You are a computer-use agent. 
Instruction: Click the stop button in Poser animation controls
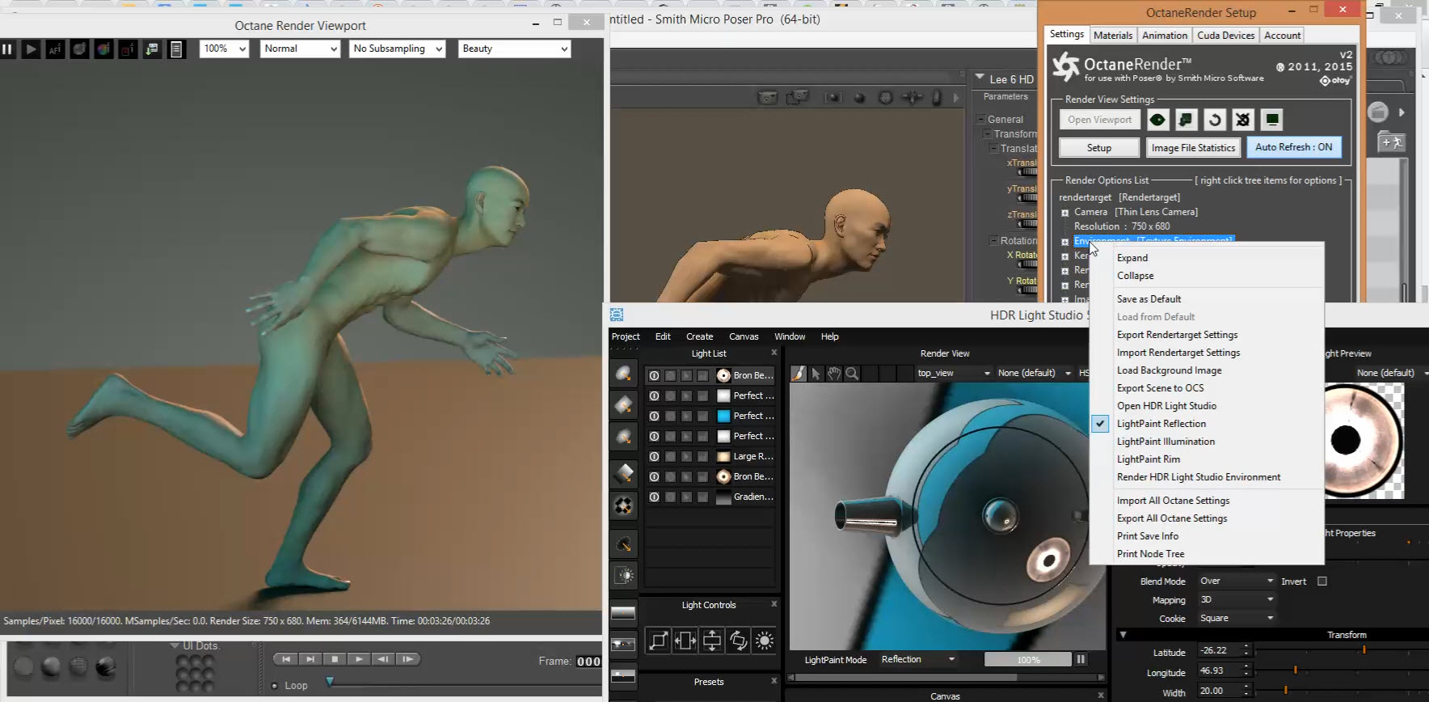point(335,659)
